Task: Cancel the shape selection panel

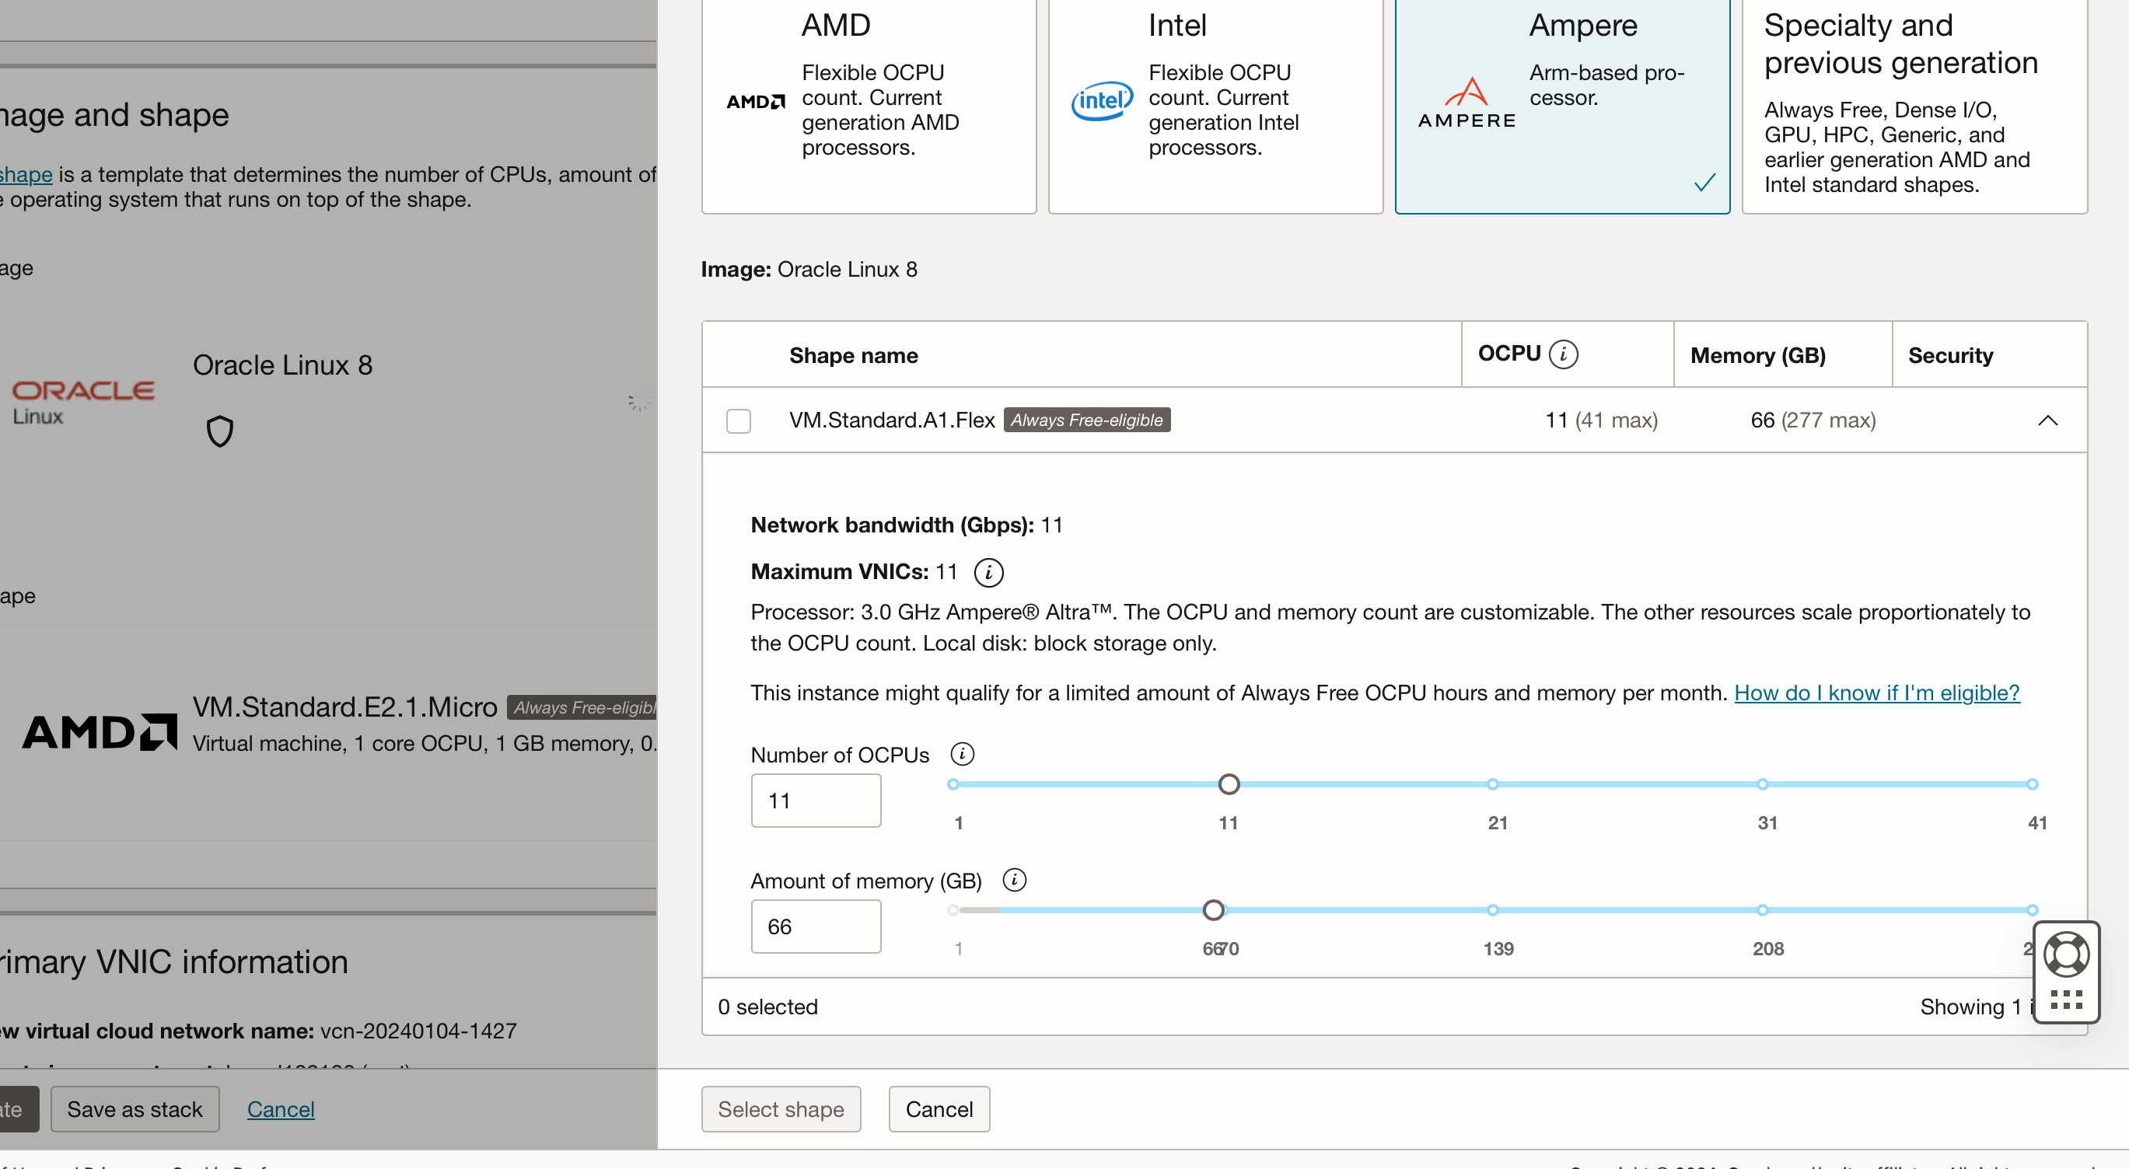Action: click(939, 1109)
